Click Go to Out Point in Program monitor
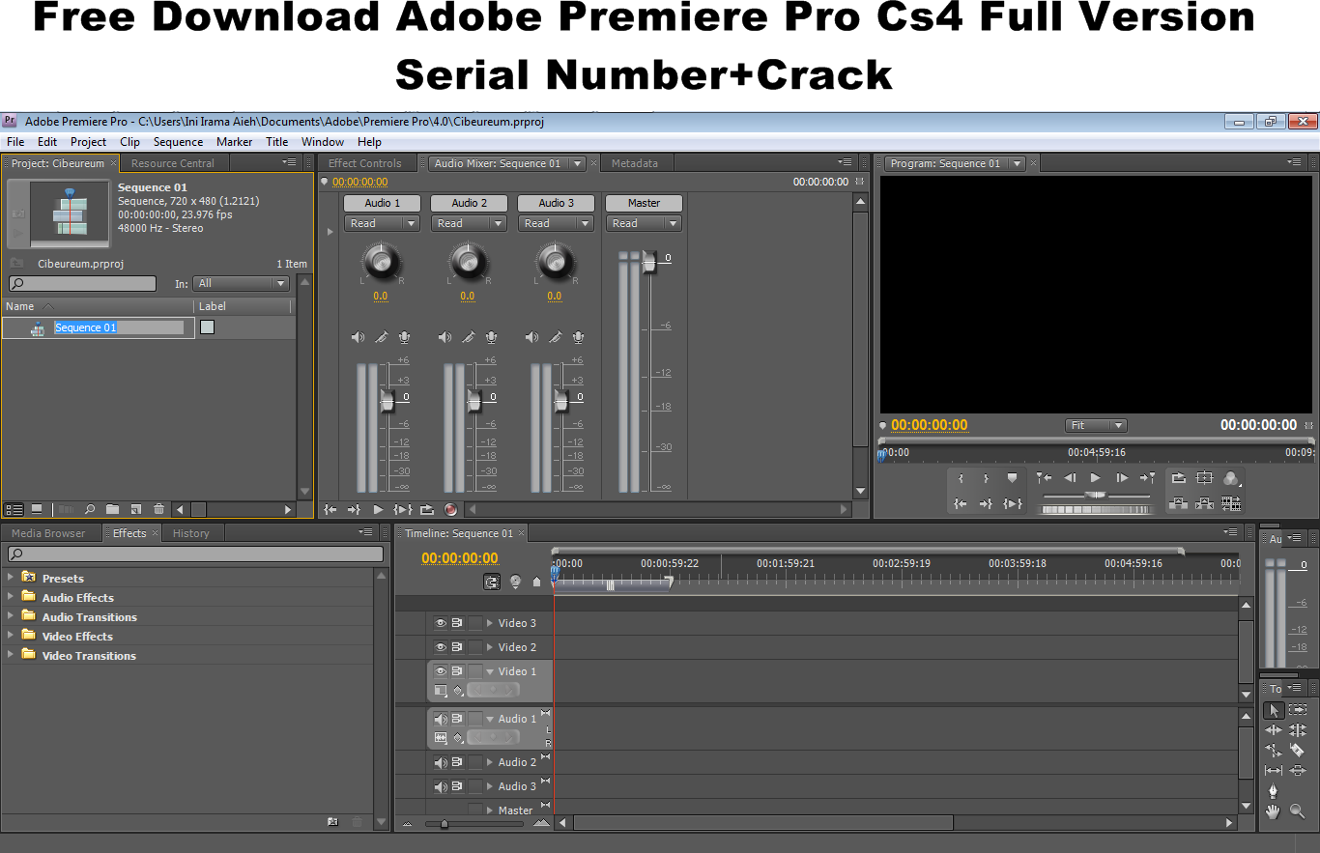The height and width of the screenshot is (853, 1320). click(986, 503)
